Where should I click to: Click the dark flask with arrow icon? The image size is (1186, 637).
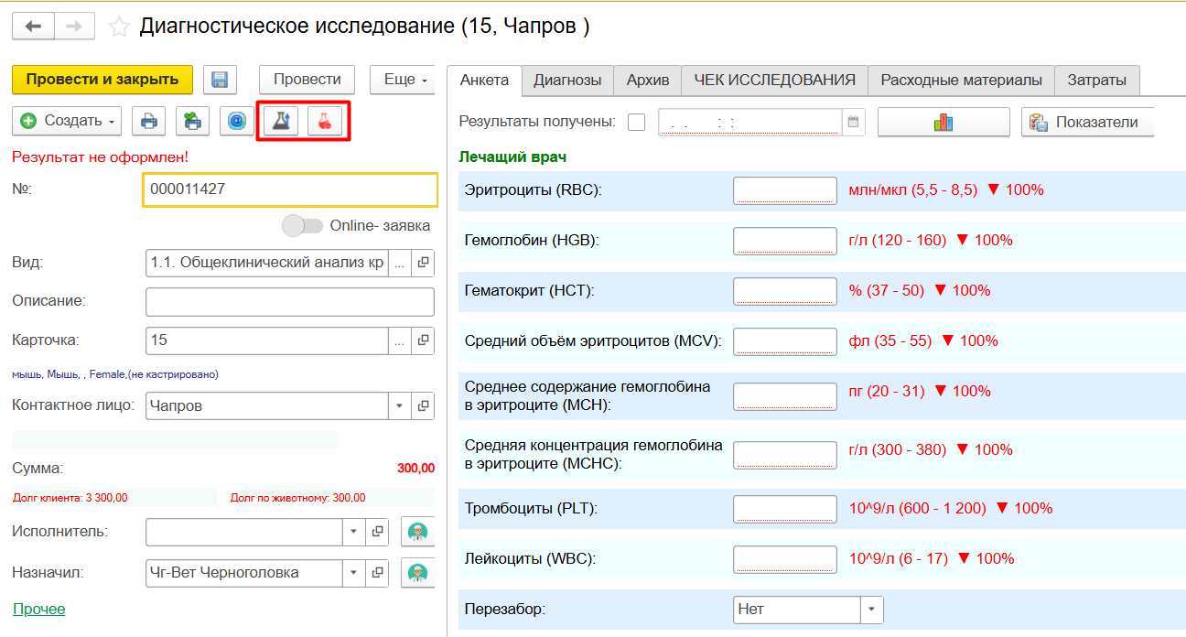pyautogui.click(x=281, y=121)
